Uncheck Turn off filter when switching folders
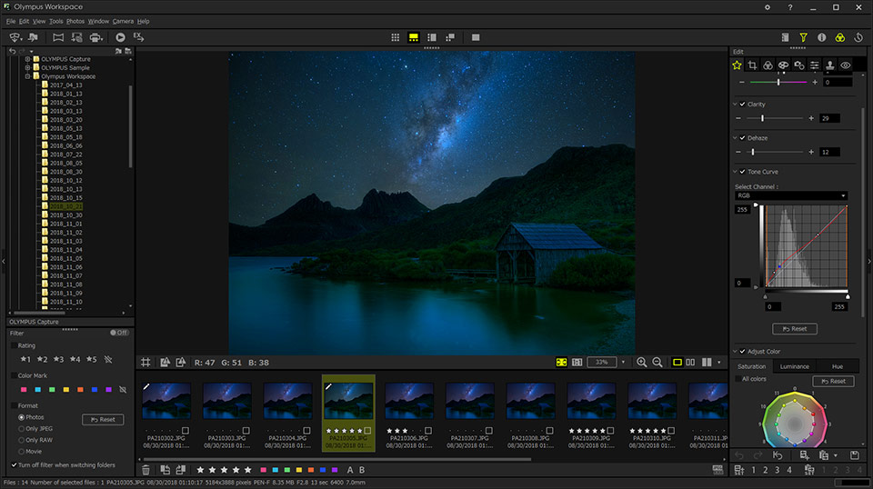873x489 pixels. click(14, 465)
